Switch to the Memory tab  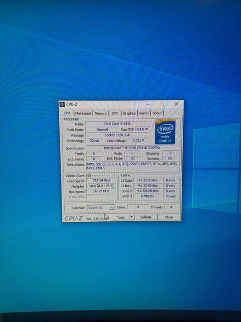coord(101,113)
